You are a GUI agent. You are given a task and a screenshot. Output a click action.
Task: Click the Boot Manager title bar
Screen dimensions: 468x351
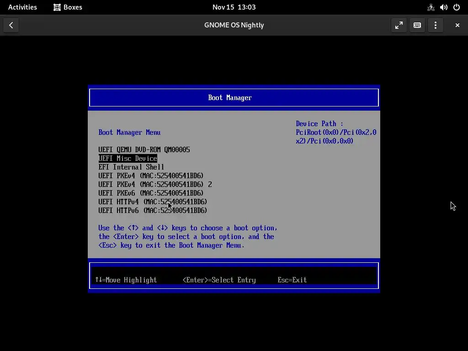234,98
